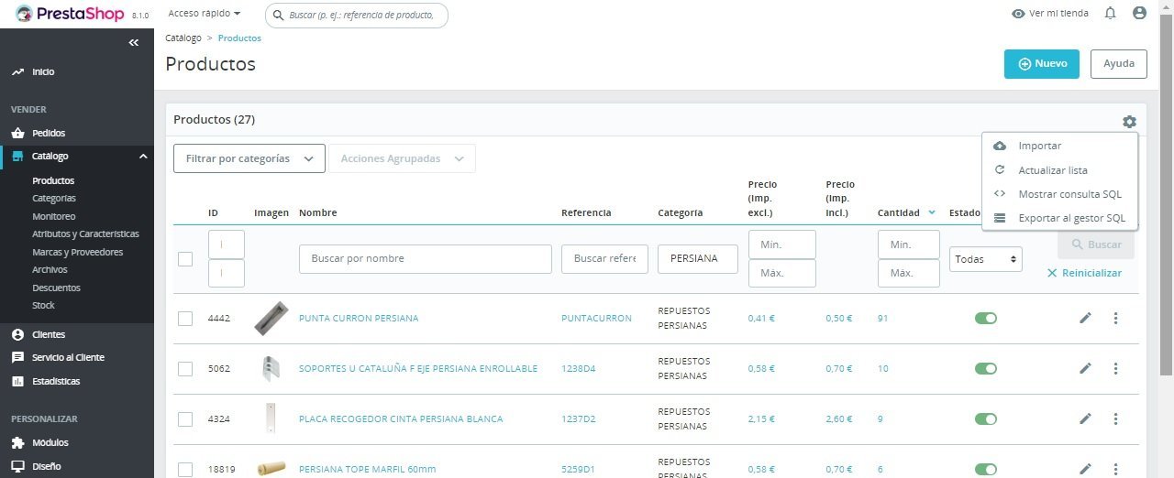The width and height of the screenshot is (1174, 478).
Task: Open Categorías in the Catálogo submenu
Action: tap(54, 198)
